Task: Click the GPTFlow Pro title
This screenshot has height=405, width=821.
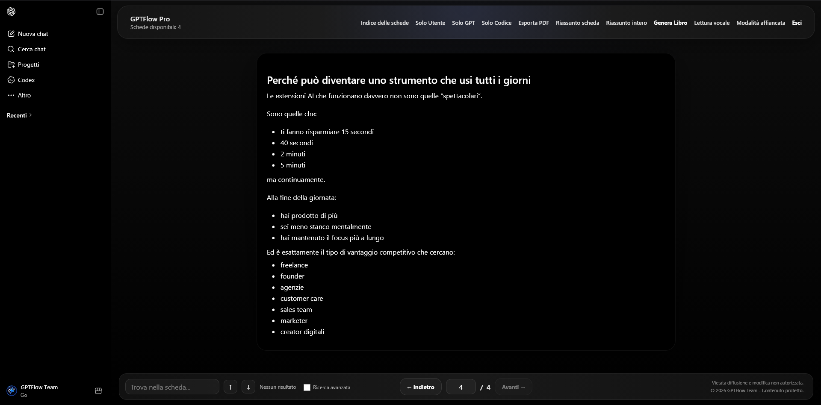Action: (x=150, y=19)
